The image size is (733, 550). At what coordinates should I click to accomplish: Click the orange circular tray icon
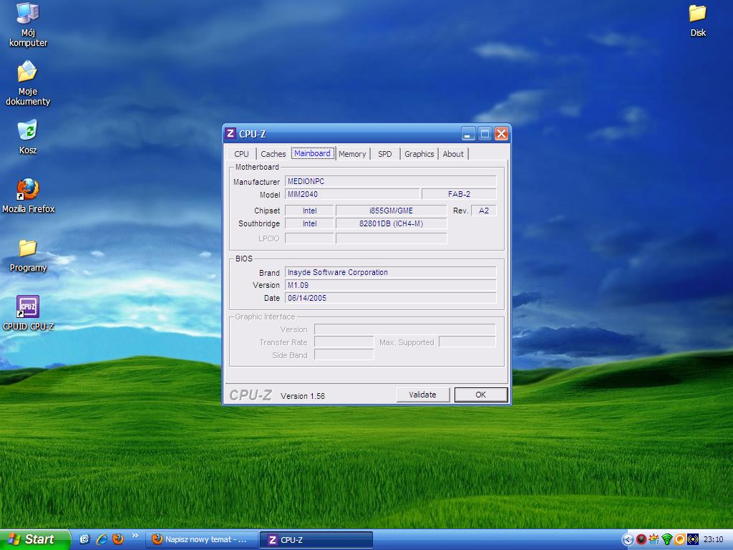[x=680, y=540]
